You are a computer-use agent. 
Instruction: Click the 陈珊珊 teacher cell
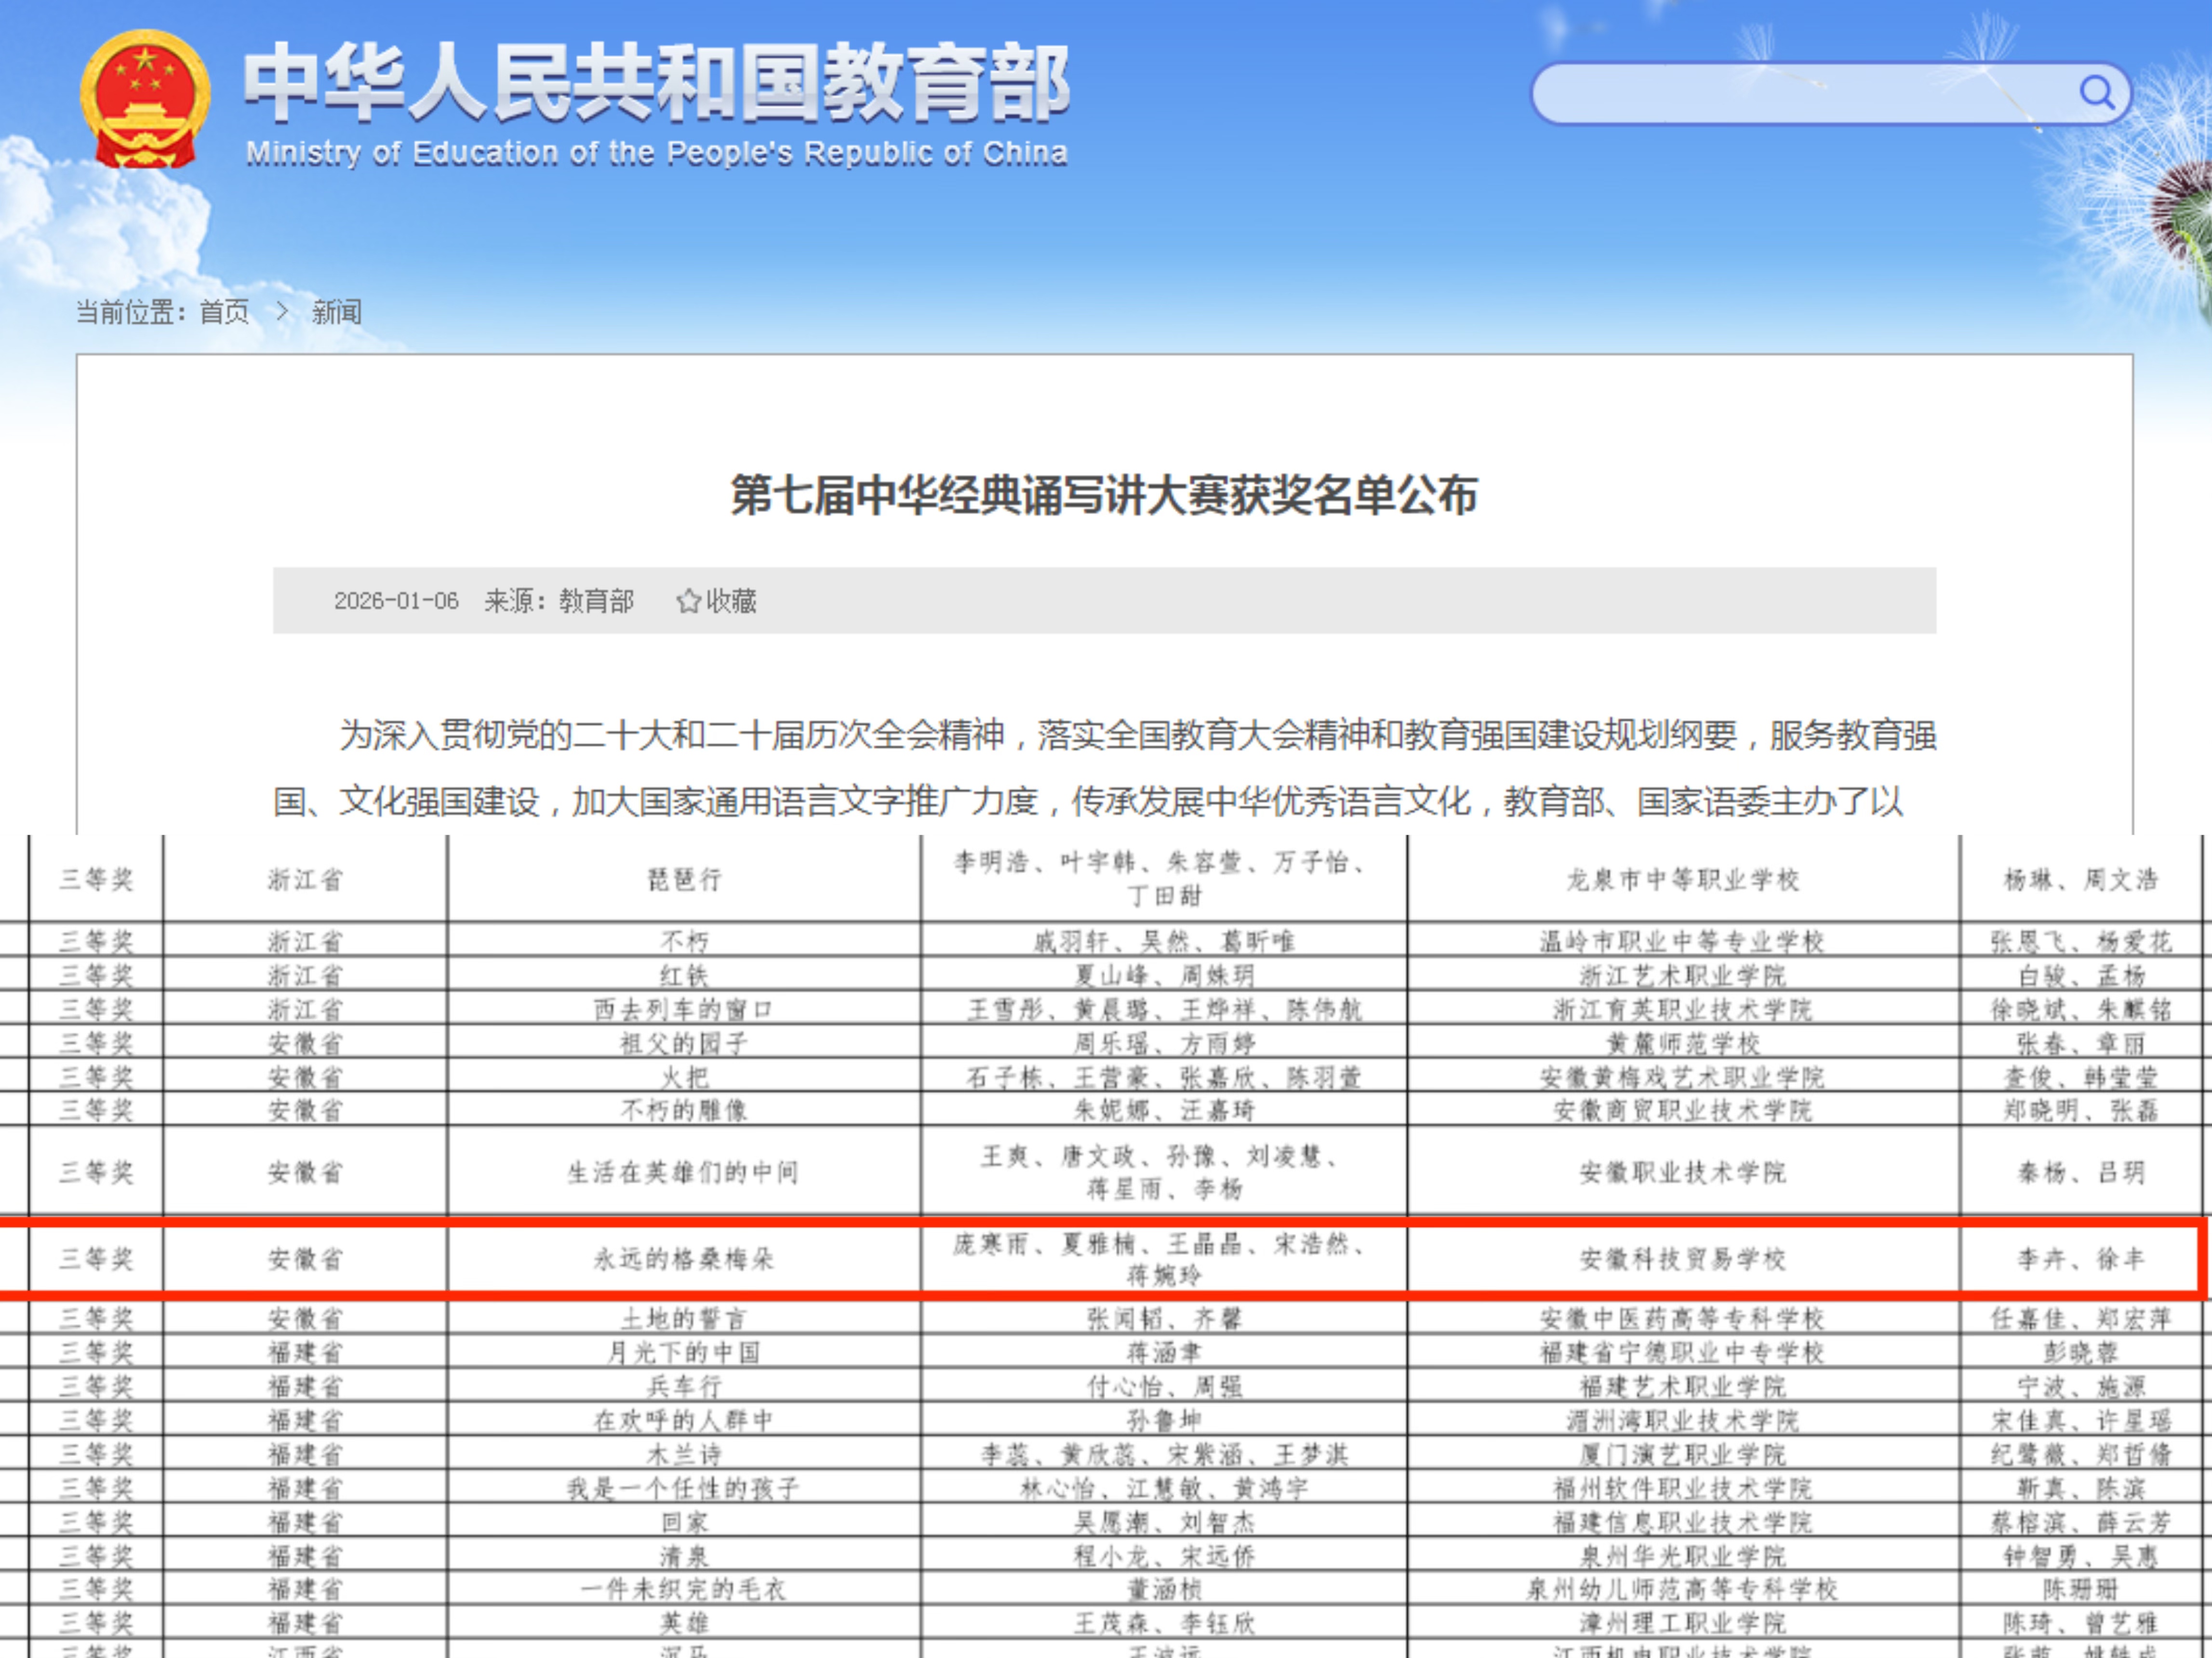2080,1589
